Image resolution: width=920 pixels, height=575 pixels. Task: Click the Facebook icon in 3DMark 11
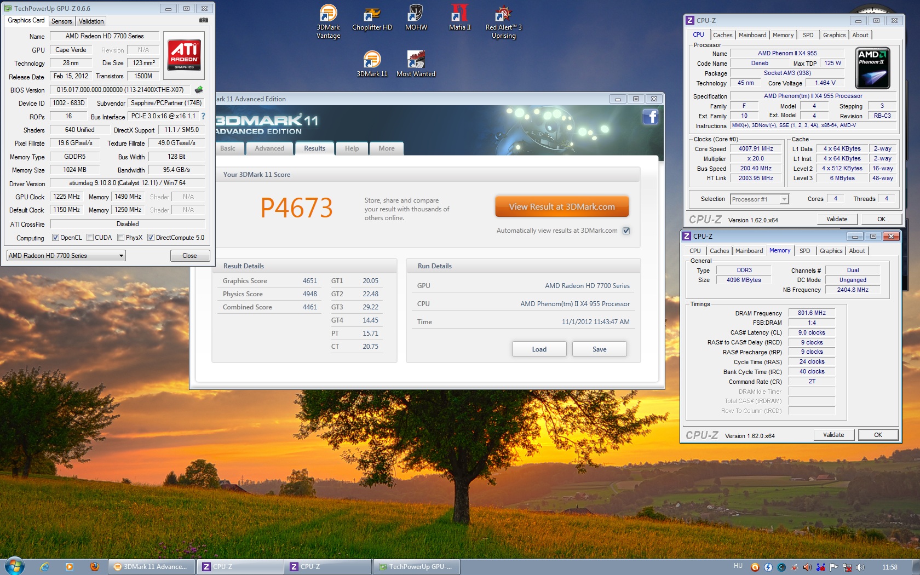650,117
